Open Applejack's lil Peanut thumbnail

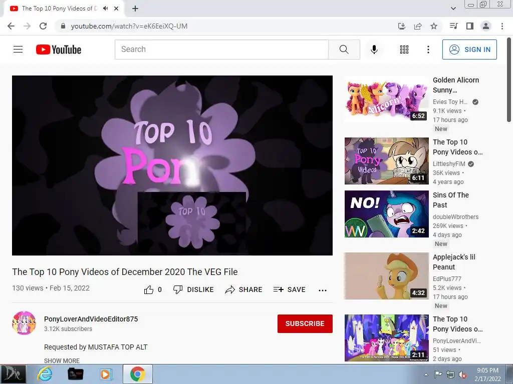(386, 276)
